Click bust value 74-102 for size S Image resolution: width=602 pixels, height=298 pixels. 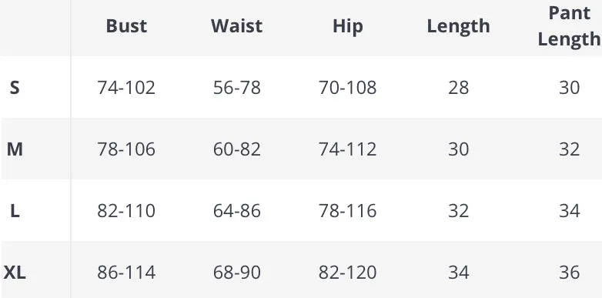[x=126, y=88]
